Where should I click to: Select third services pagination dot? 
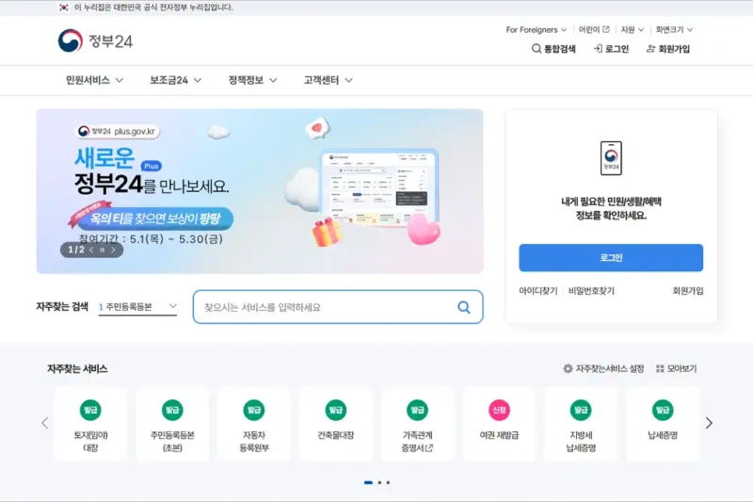(388, 482)
